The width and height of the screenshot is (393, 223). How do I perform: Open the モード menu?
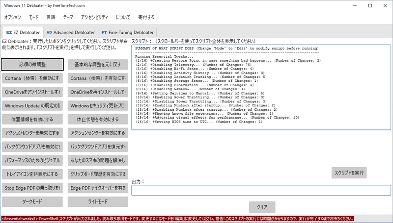click(33, 17)
